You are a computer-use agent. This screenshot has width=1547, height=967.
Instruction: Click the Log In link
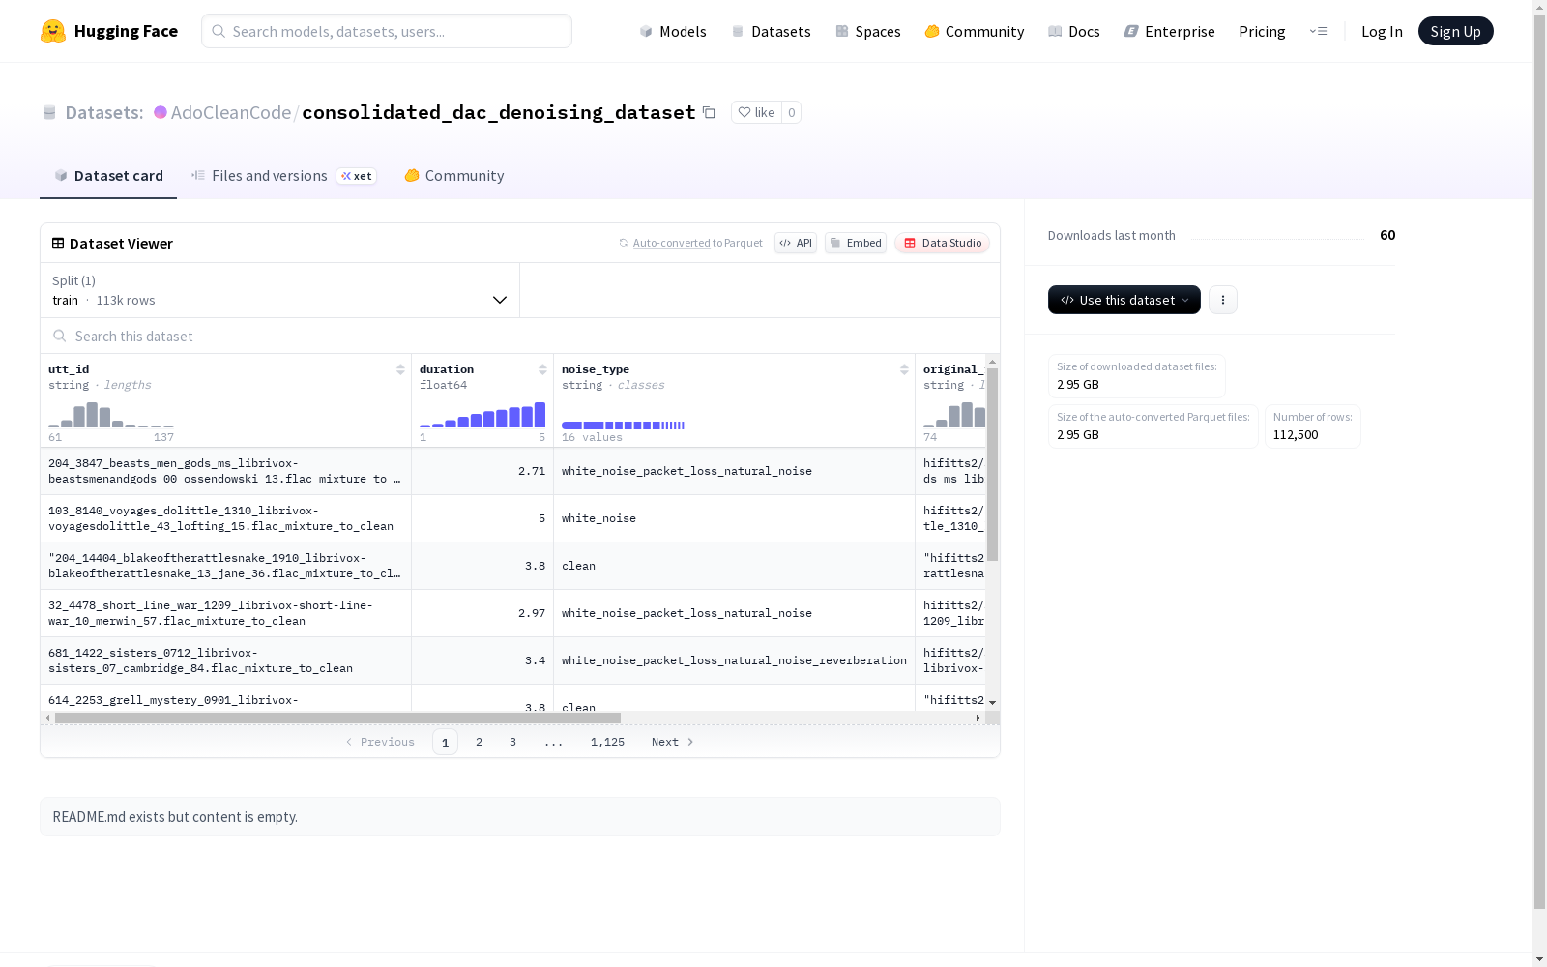click(1382, 31)
